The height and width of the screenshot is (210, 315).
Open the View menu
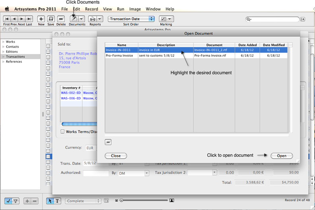107,9
